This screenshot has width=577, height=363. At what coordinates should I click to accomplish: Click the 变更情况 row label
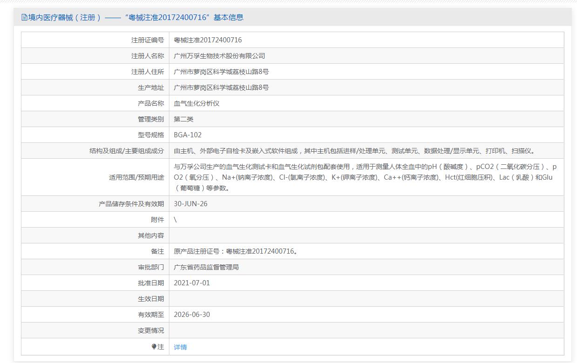point(151,330)
